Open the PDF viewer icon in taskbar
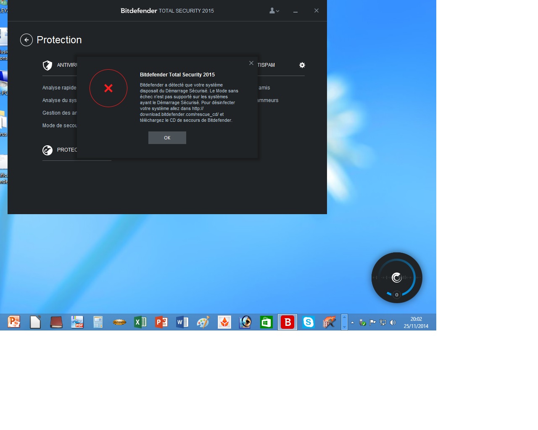The height and width of the screenshot is (430, 538). [x=77, y=322]
